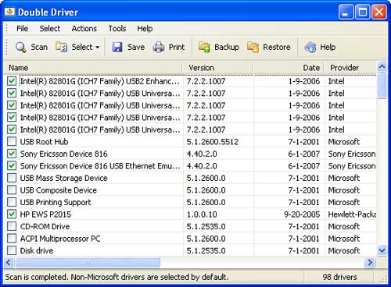Click the Backup folder icon

pos(204,47)
